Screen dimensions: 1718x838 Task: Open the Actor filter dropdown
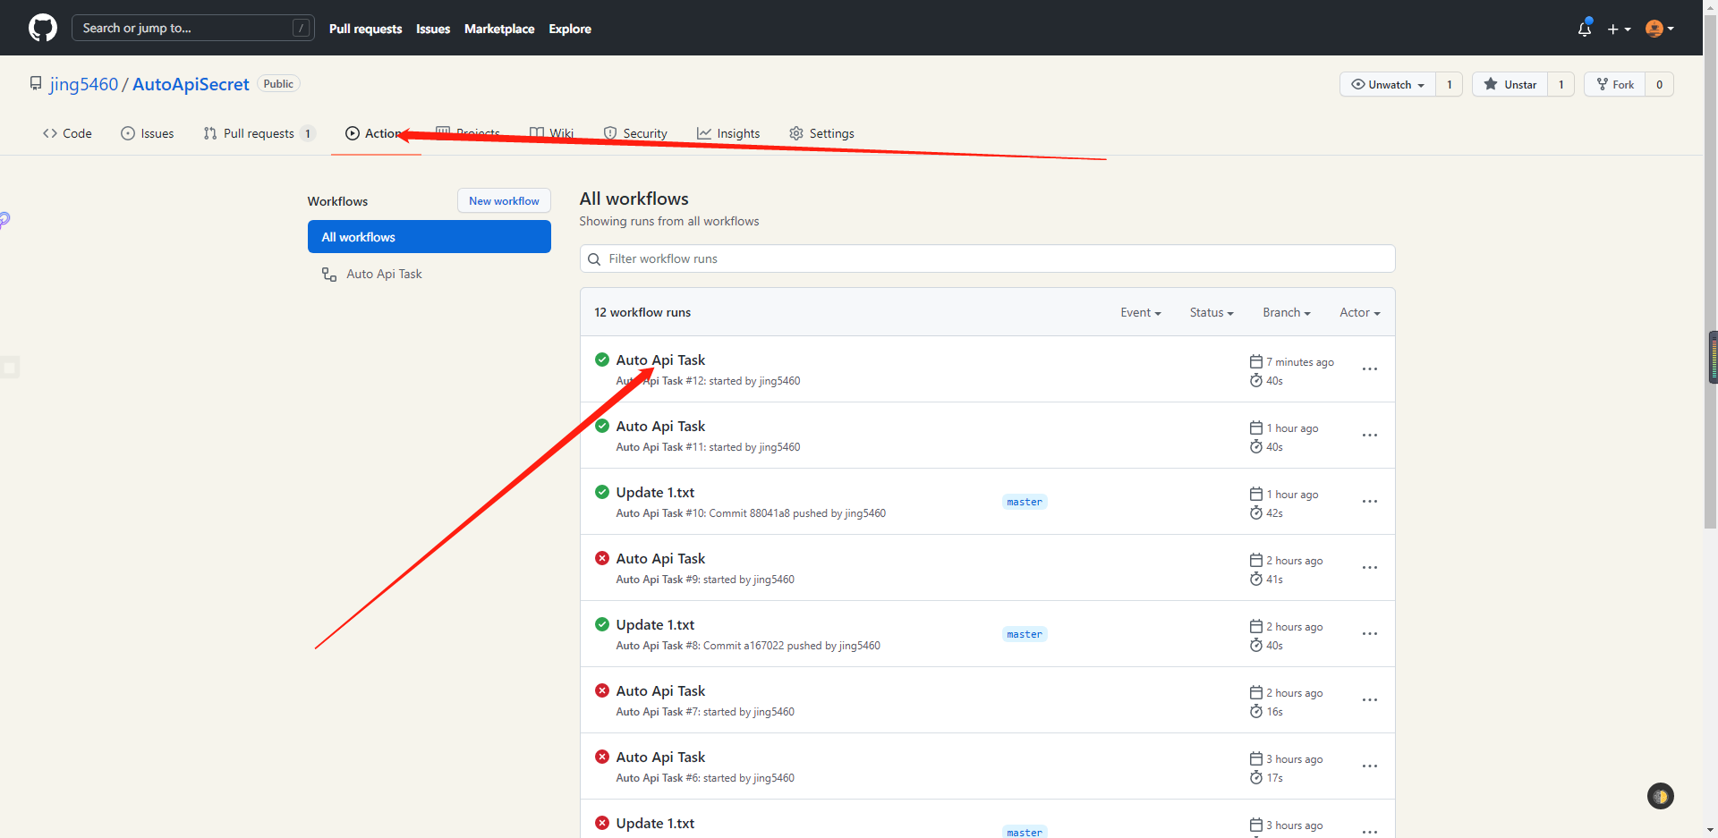coord(1360,312)
